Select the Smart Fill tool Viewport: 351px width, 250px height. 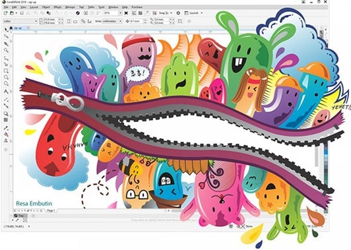6,141
